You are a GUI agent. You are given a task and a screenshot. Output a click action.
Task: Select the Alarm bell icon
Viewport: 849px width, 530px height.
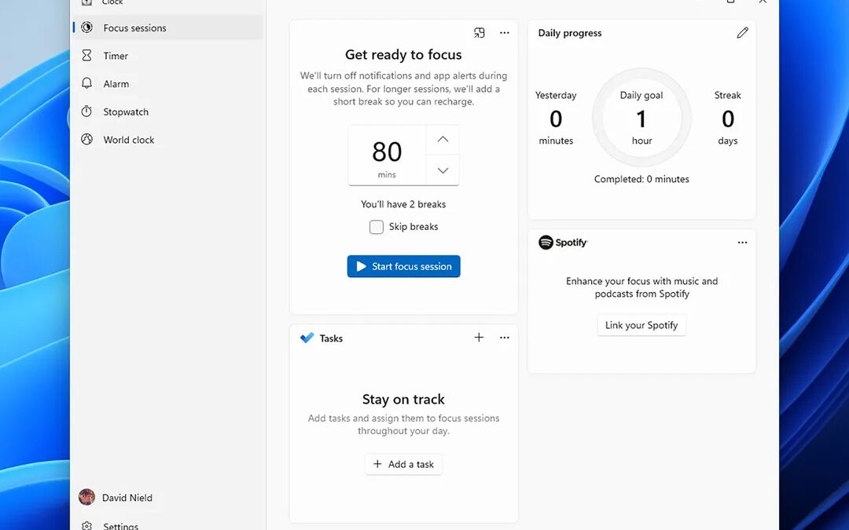(87, 84)
